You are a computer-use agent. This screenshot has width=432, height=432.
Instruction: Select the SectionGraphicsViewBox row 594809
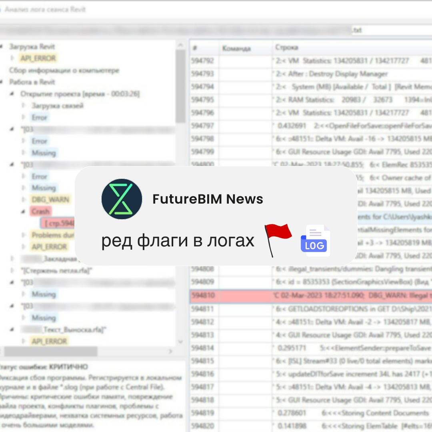point(311,282)
